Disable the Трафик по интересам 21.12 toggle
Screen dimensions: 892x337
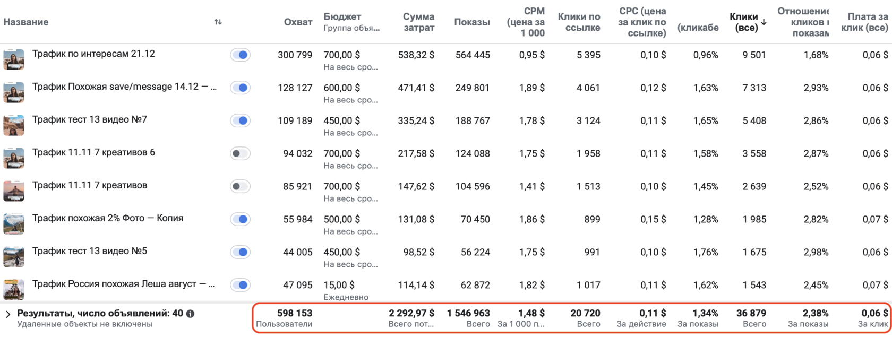click(x=240, y=55)
